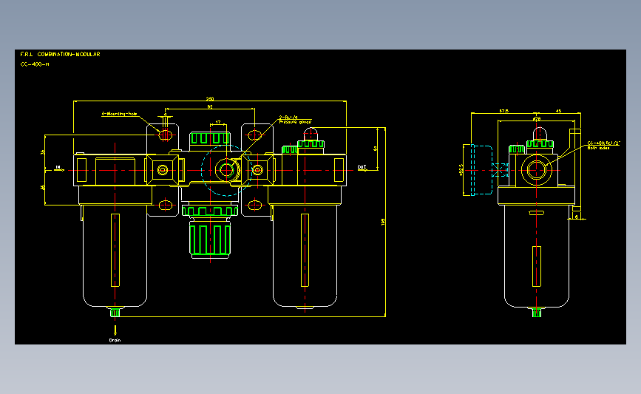The image size is (641, 394).
Task: Click the green drain valve under left bowl
Action: (x=115, y=313)
